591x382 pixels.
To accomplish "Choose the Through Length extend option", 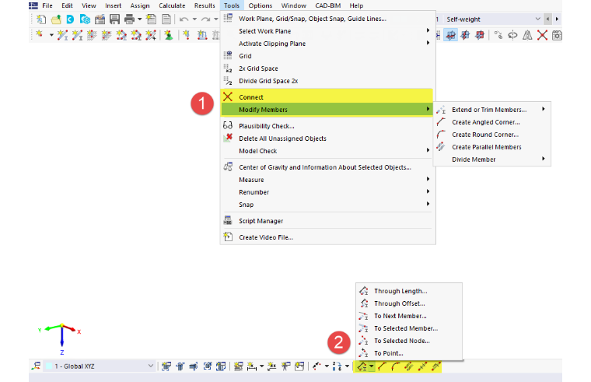I will (408, 291).
